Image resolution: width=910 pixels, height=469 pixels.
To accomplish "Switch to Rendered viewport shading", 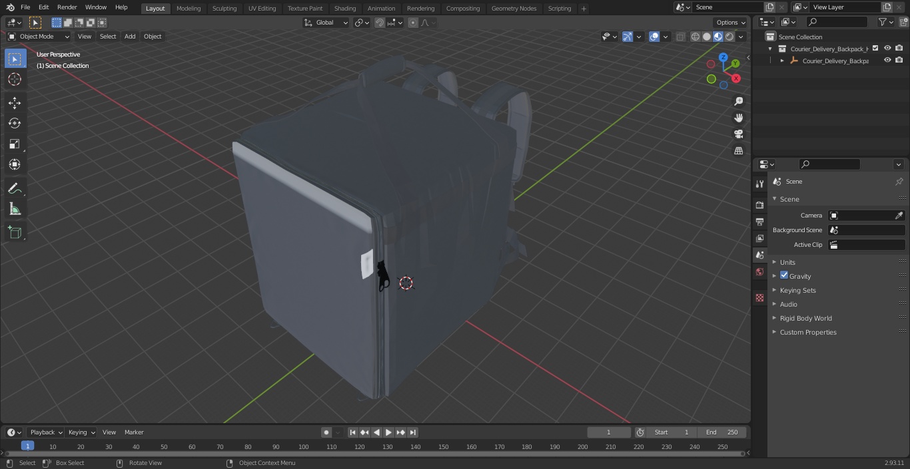I will click(x=729, y=37).
